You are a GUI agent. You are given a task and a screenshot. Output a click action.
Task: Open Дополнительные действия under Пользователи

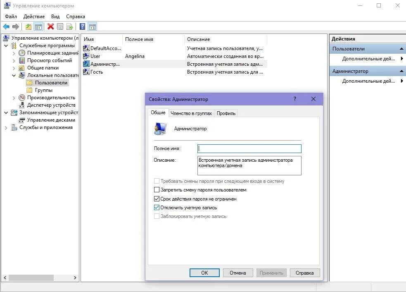pyautogui.click(x=368, y=59)
